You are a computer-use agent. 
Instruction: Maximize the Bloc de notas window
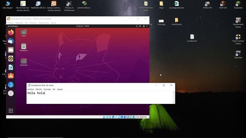coord(164,85)
